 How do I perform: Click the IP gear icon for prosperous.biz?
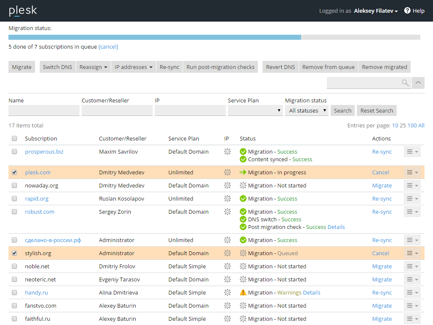point(227,151)
